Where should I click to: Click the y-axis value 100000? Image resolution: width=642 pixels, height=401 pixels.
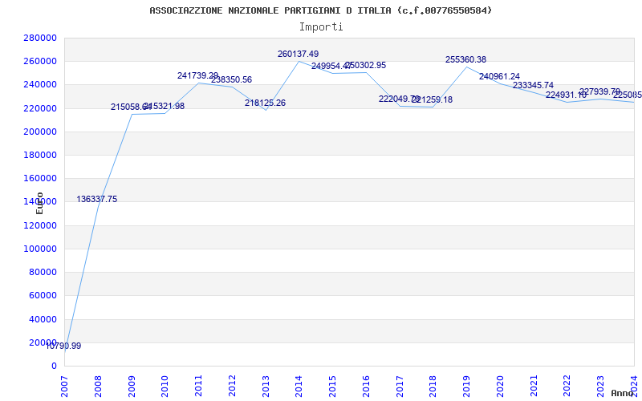click(x=40, y=249)
